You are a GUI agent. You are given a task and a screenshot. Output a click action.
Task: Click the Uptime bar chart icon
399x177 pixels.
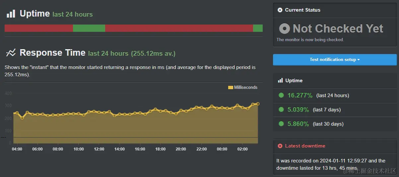click(x=11, y=14)
